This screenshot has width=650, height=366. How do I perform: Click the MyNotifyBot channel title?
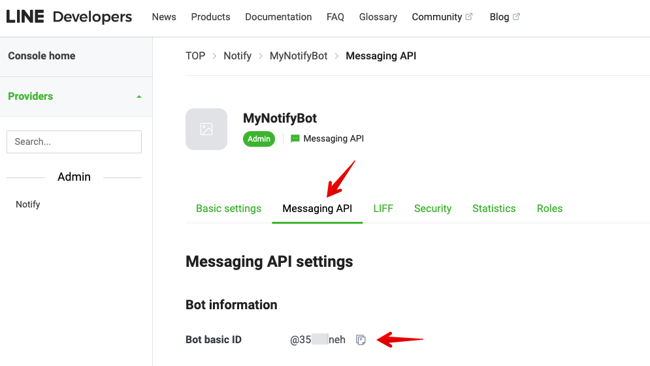pyautogui.click(x=280, y=118)
